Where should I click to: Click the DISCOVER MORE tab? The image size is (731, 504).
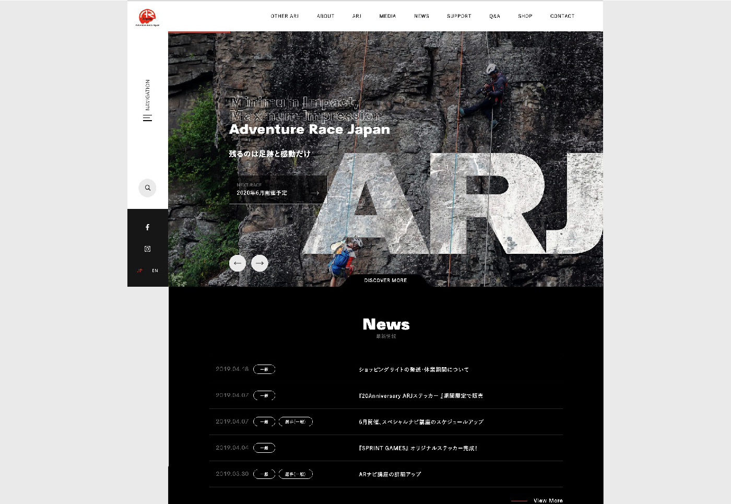(x=385, y=280)
